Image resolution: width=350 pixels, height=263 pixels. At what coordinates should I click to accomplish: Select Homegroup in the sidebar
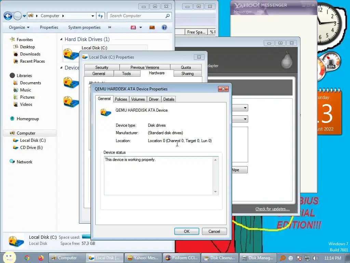point(28,119)
